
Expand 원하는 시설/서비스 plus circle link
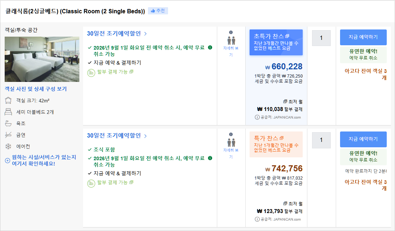click(8, 161)
